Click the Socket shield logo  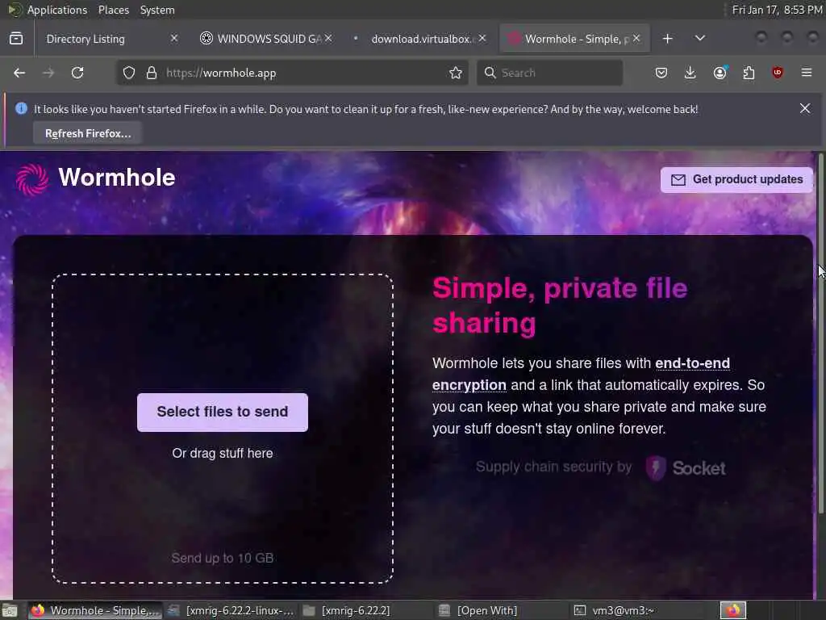(x=656, y=468)
